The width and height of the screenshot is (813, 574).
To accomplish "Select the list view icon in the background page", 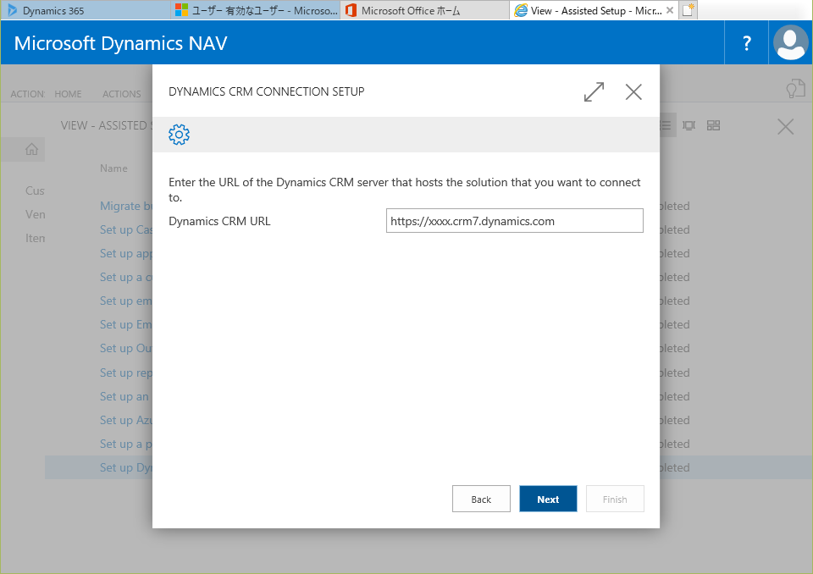I will 666,125.
